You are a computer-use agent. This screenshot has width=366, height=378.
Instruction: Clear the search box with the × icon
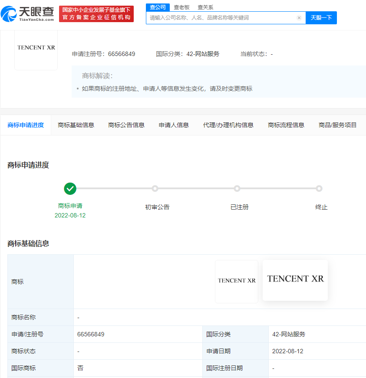[299, 18]
